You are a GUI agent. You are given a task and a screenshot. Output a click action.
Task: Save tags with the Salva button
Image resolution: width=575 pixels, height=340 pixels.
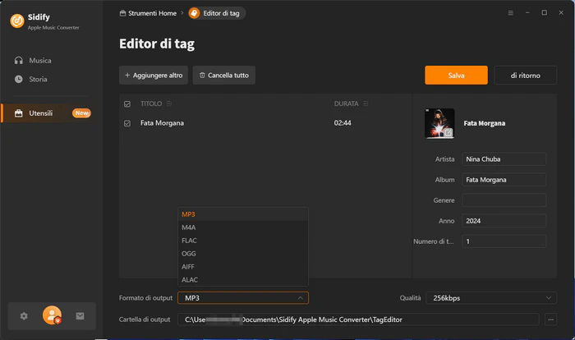[x=456, y=76]
